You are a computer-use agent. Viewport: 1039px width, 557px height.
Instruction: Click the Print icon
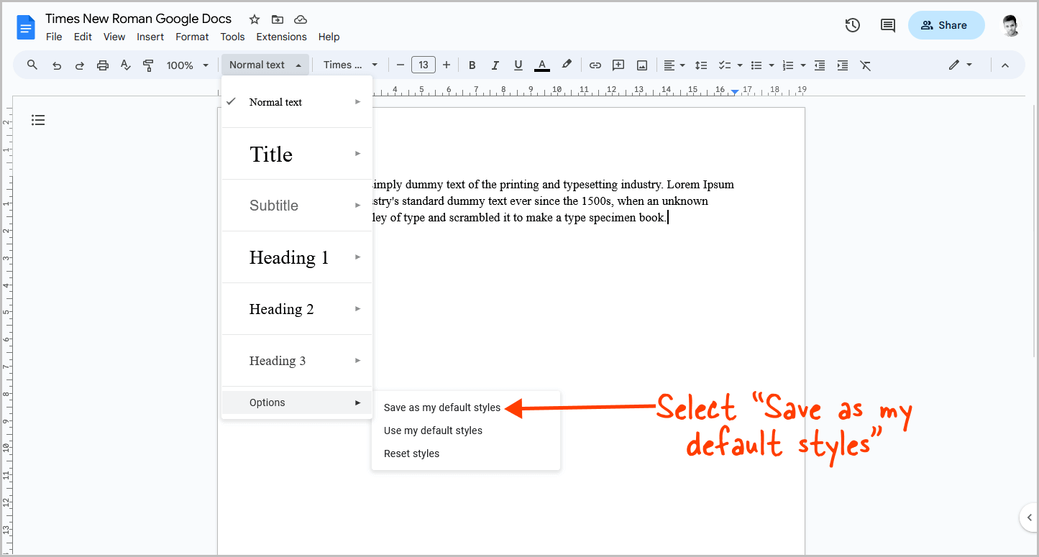pyautogui.click(x=102, y=65)
